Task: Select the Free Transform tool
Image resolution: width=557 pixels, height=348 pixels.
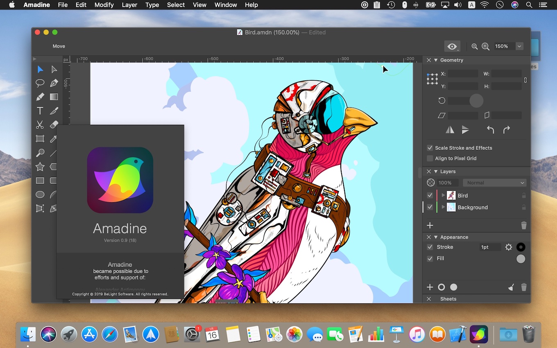Action: point(40,208)
